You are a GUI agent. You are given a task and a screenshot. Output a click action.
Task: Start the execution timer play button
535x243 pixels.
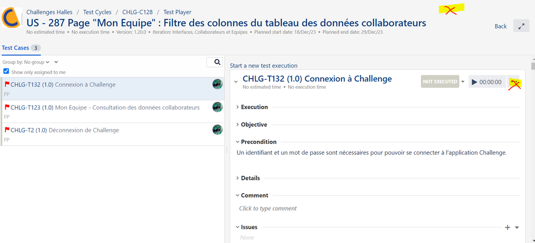474,82
